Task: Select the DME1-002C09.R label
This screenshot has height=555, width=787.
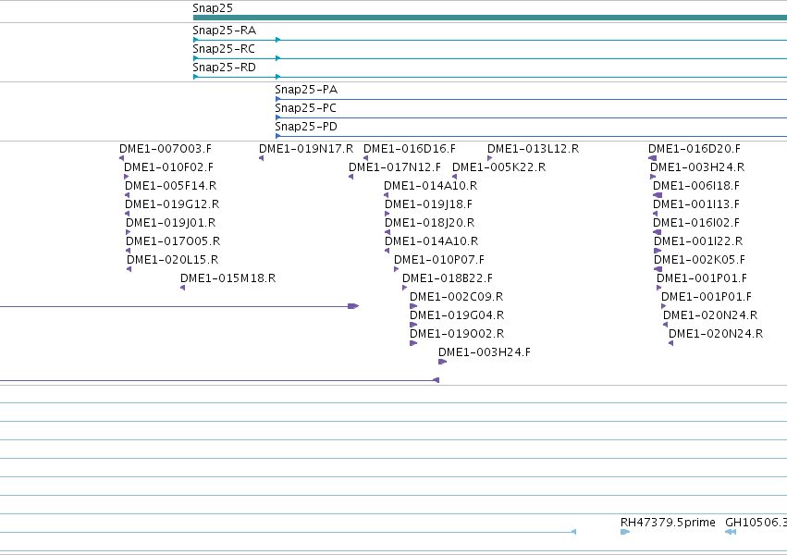Action: click(457, 297)
